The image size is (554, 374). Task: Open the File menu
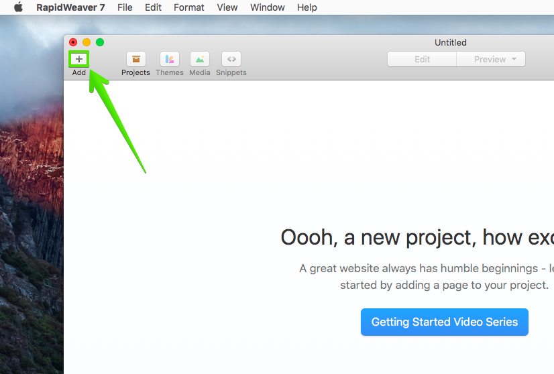125,7
